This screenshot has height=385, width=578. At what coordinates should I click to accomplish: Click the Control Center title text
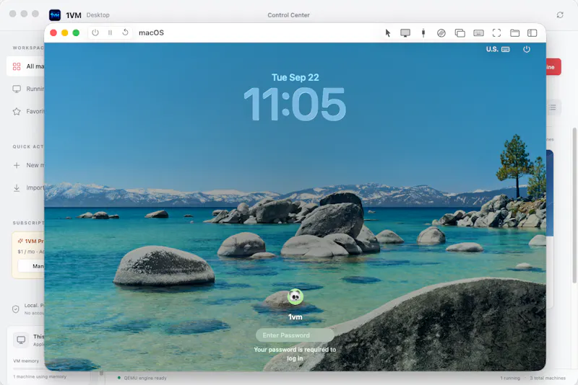pos(288,15)
